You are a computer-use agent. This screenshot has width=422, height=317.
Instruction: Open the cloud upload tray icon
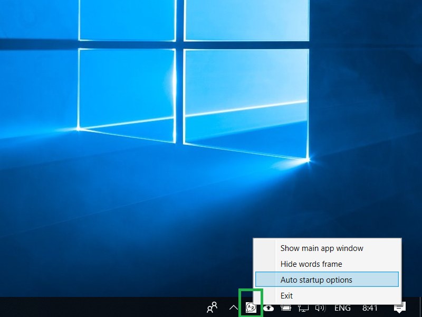pos(268,307)
